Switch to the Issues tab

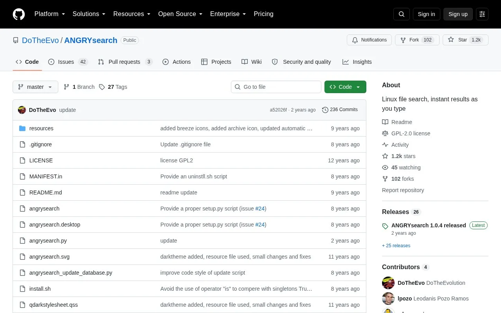[68, 62]
